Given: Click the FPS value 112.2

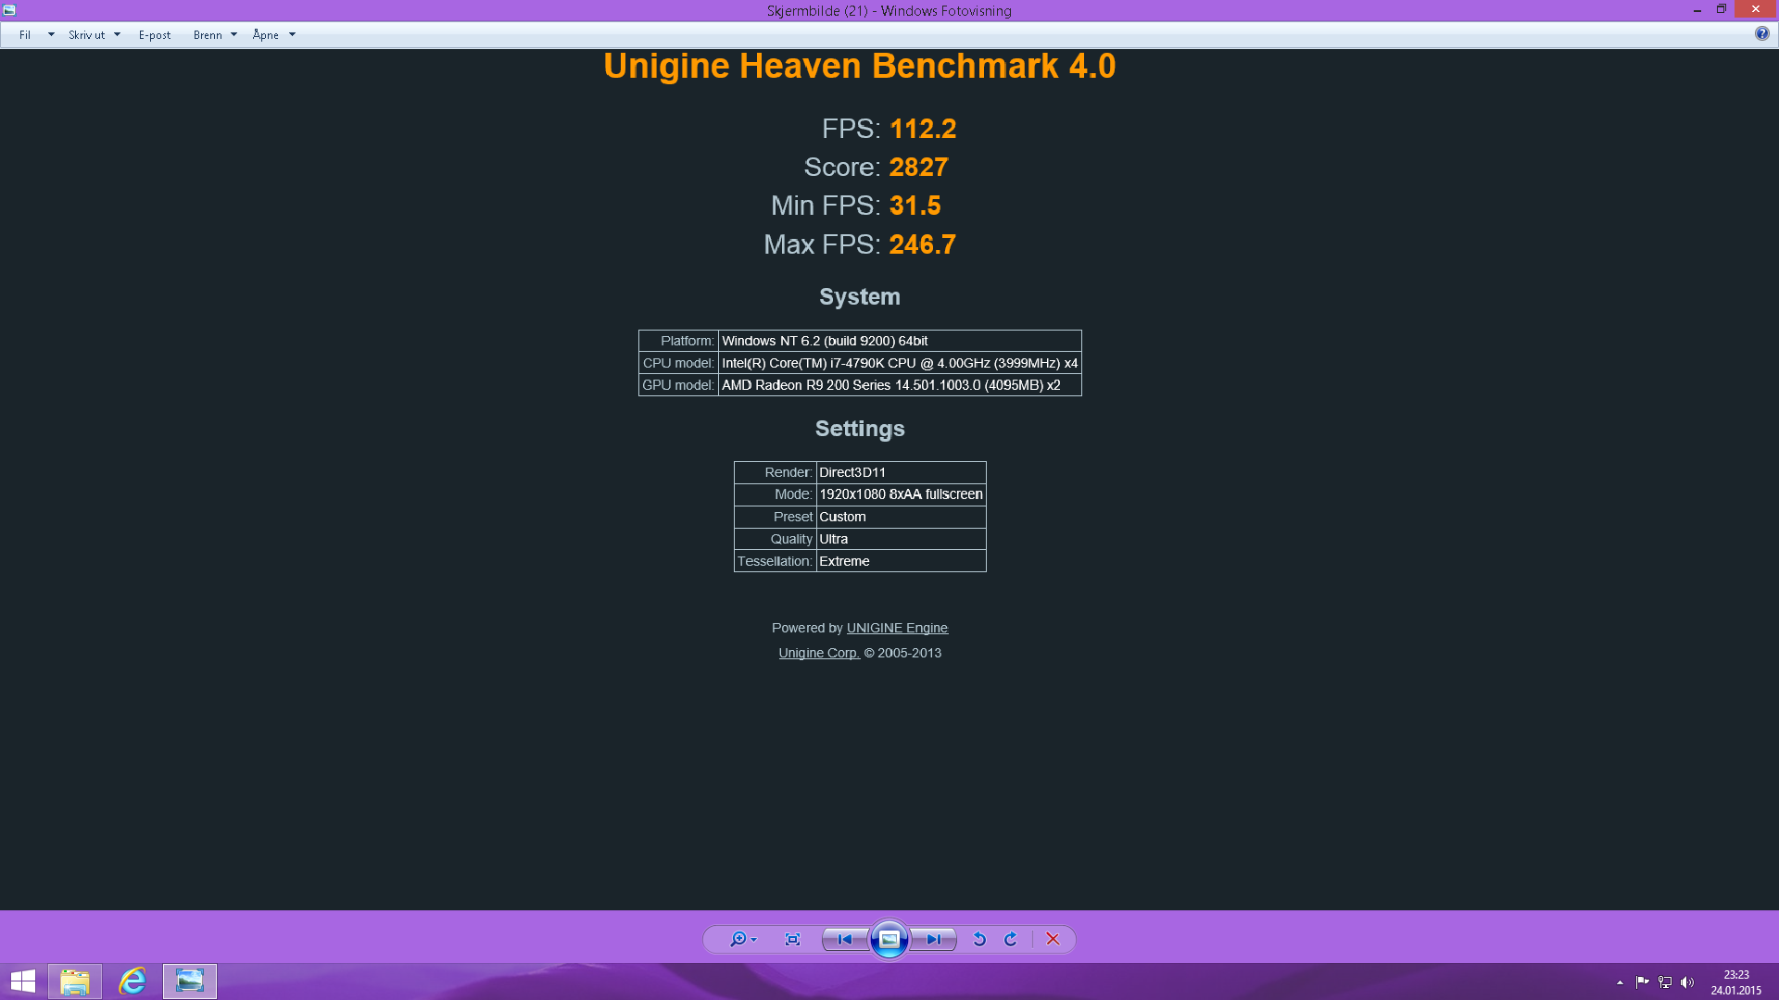Looking at the screenshot, I should (923, 129).
